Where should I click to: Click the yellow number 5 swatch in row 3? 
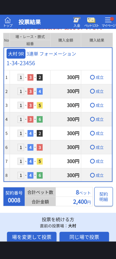pyautogui.click(x=40, y=105)
